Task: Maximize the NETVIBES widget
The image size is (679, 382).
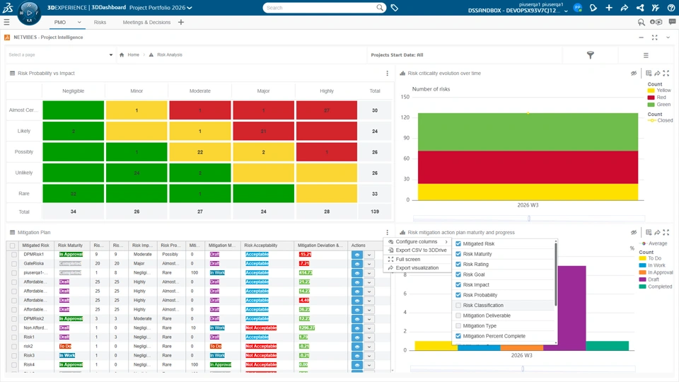Action: click(x=655, y=37)
